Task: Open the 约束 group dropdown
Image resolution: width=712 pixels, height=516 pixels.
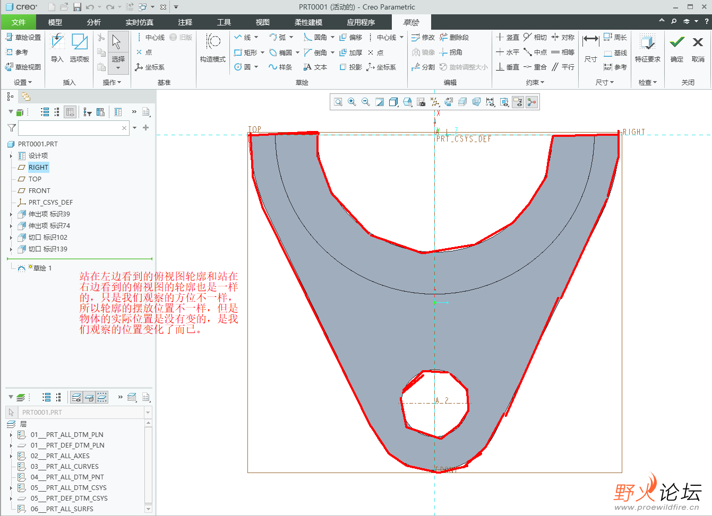Action: [x=535, y=82]
